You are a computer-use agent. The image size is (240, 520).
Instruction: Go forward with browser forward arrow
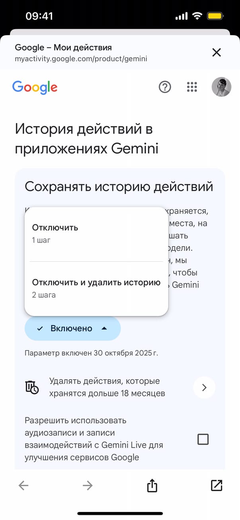(x=87, y=485)
